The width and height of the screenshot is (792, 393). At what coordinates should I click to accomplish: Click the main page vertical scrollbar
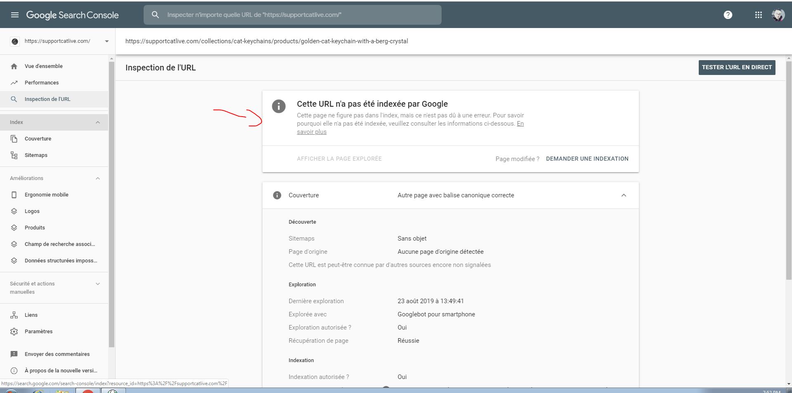[x=789, y=171]
